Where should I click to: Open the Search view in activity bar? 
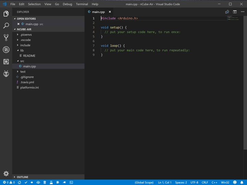(x=6, y=25)
